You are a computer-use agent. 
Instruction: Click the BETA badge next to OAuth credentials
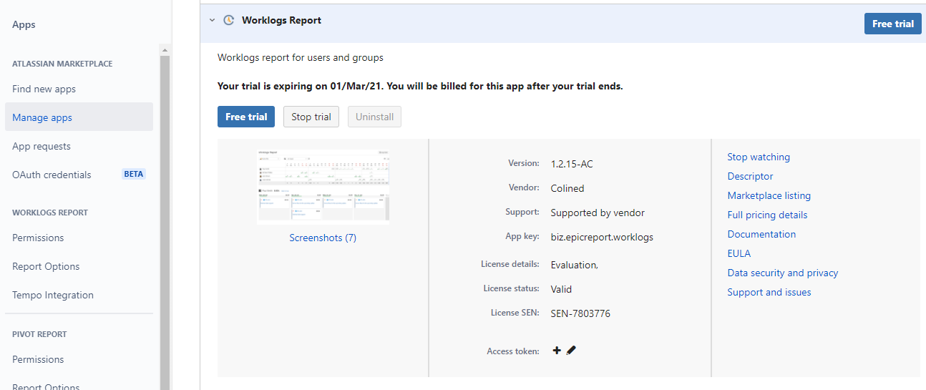click(134, 174)
